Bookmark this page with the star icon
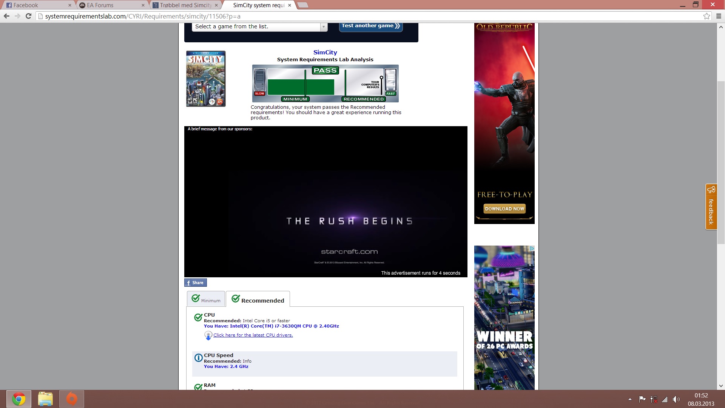This screenshot has height=408, width=725. point(706,16)
